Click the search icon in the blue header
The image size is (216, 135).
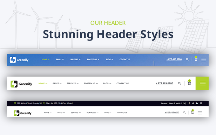[x=187, y=59]
